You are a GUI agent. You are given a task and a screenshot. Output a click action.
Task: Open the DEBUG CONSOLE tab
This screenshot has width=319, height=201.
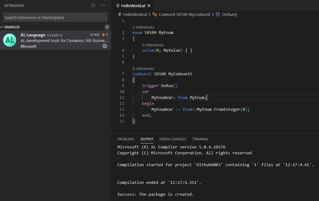tap(173, 139)
